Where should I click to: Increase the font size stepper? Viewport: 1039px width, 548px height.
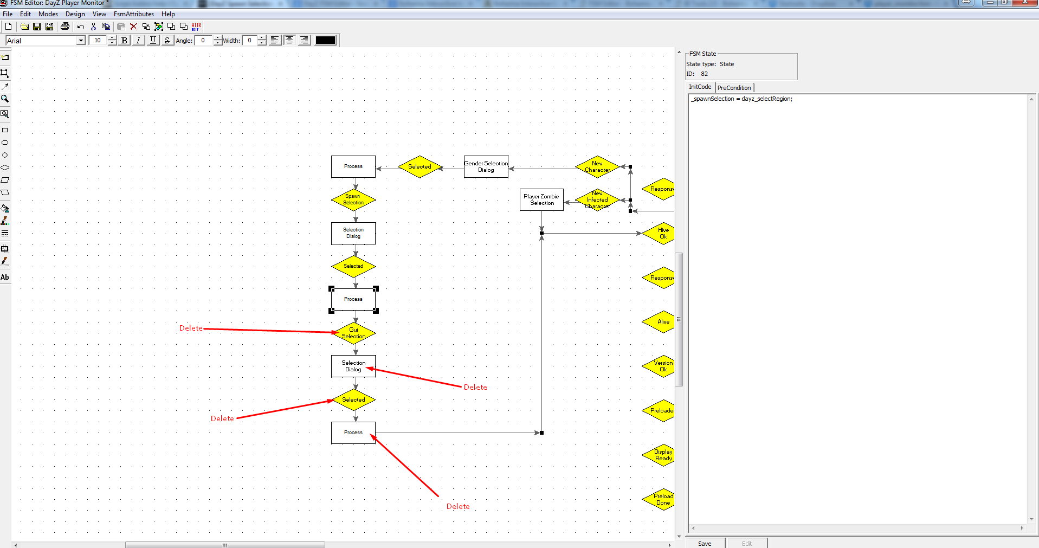coord(112,38)
